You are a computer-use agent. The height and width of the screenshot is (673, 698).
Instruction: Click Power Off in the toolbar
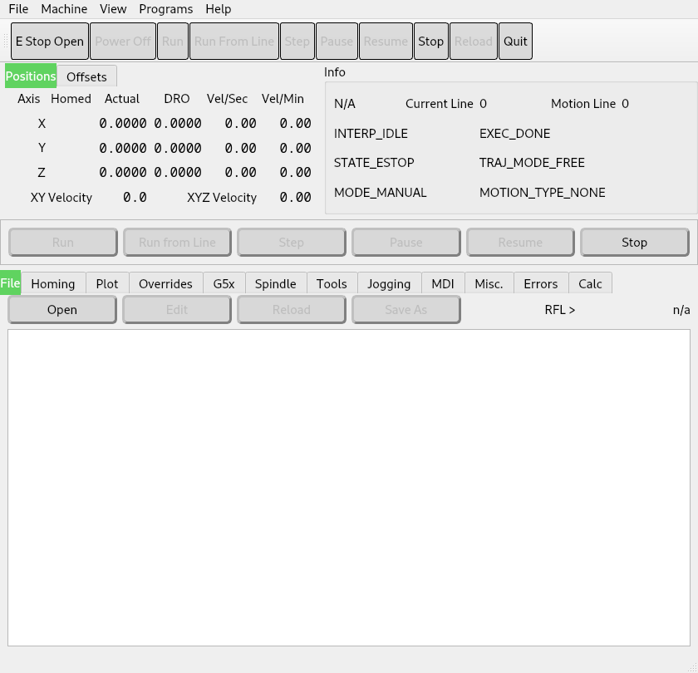(x=123, y=41)
